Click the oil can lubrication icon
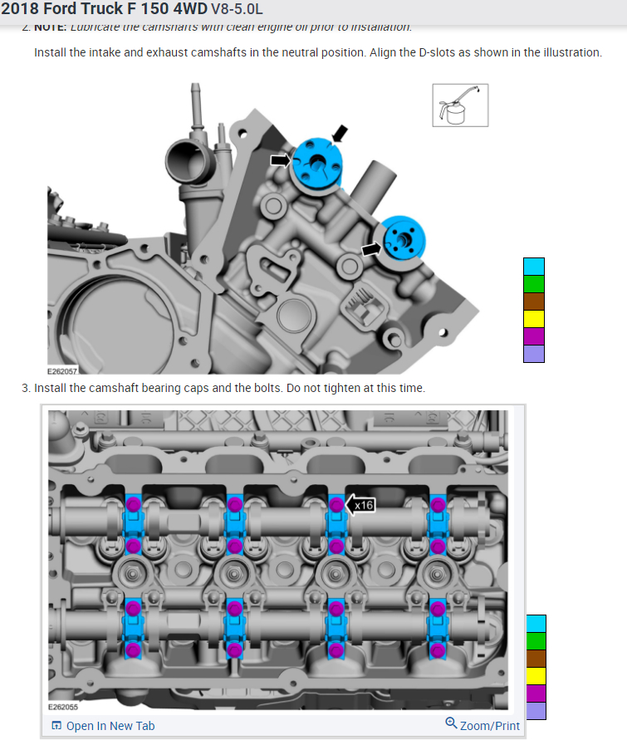 click(460, 105)
